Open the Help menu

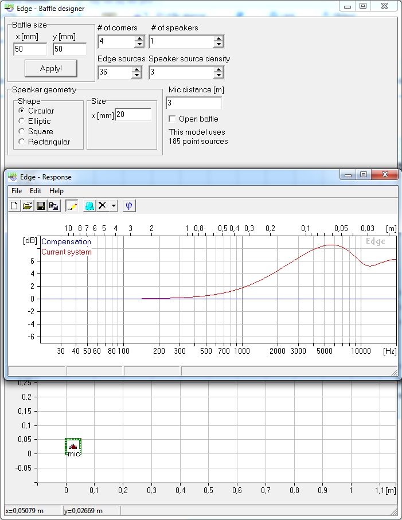56,191
